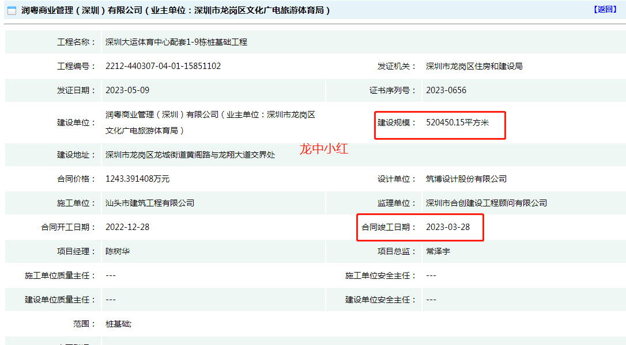Click the issuing authority 深圳市龙岗区住房和建设局

tap(474, 66)
